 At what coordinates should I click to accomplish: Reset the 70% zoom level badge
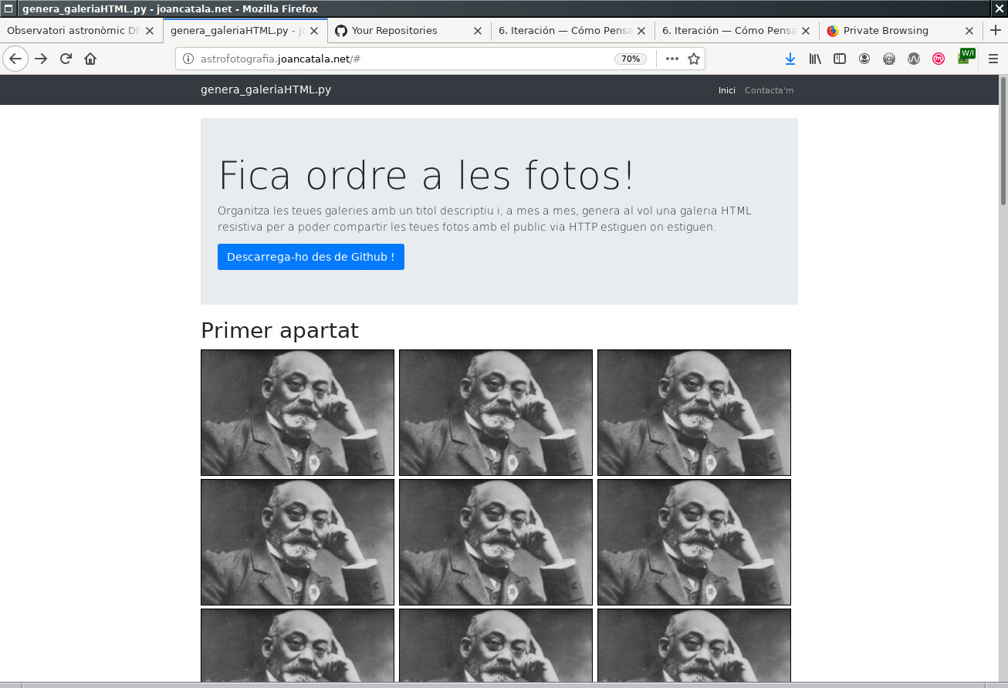[631, 59]
